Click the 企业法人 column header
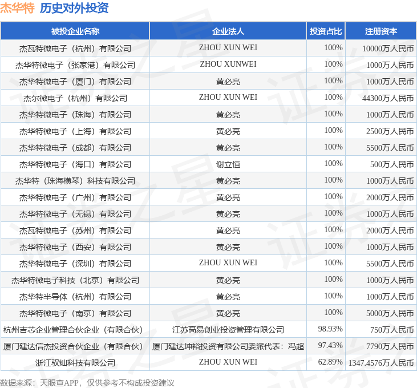The width and height of the screenshot is (417, 388). 228,31
